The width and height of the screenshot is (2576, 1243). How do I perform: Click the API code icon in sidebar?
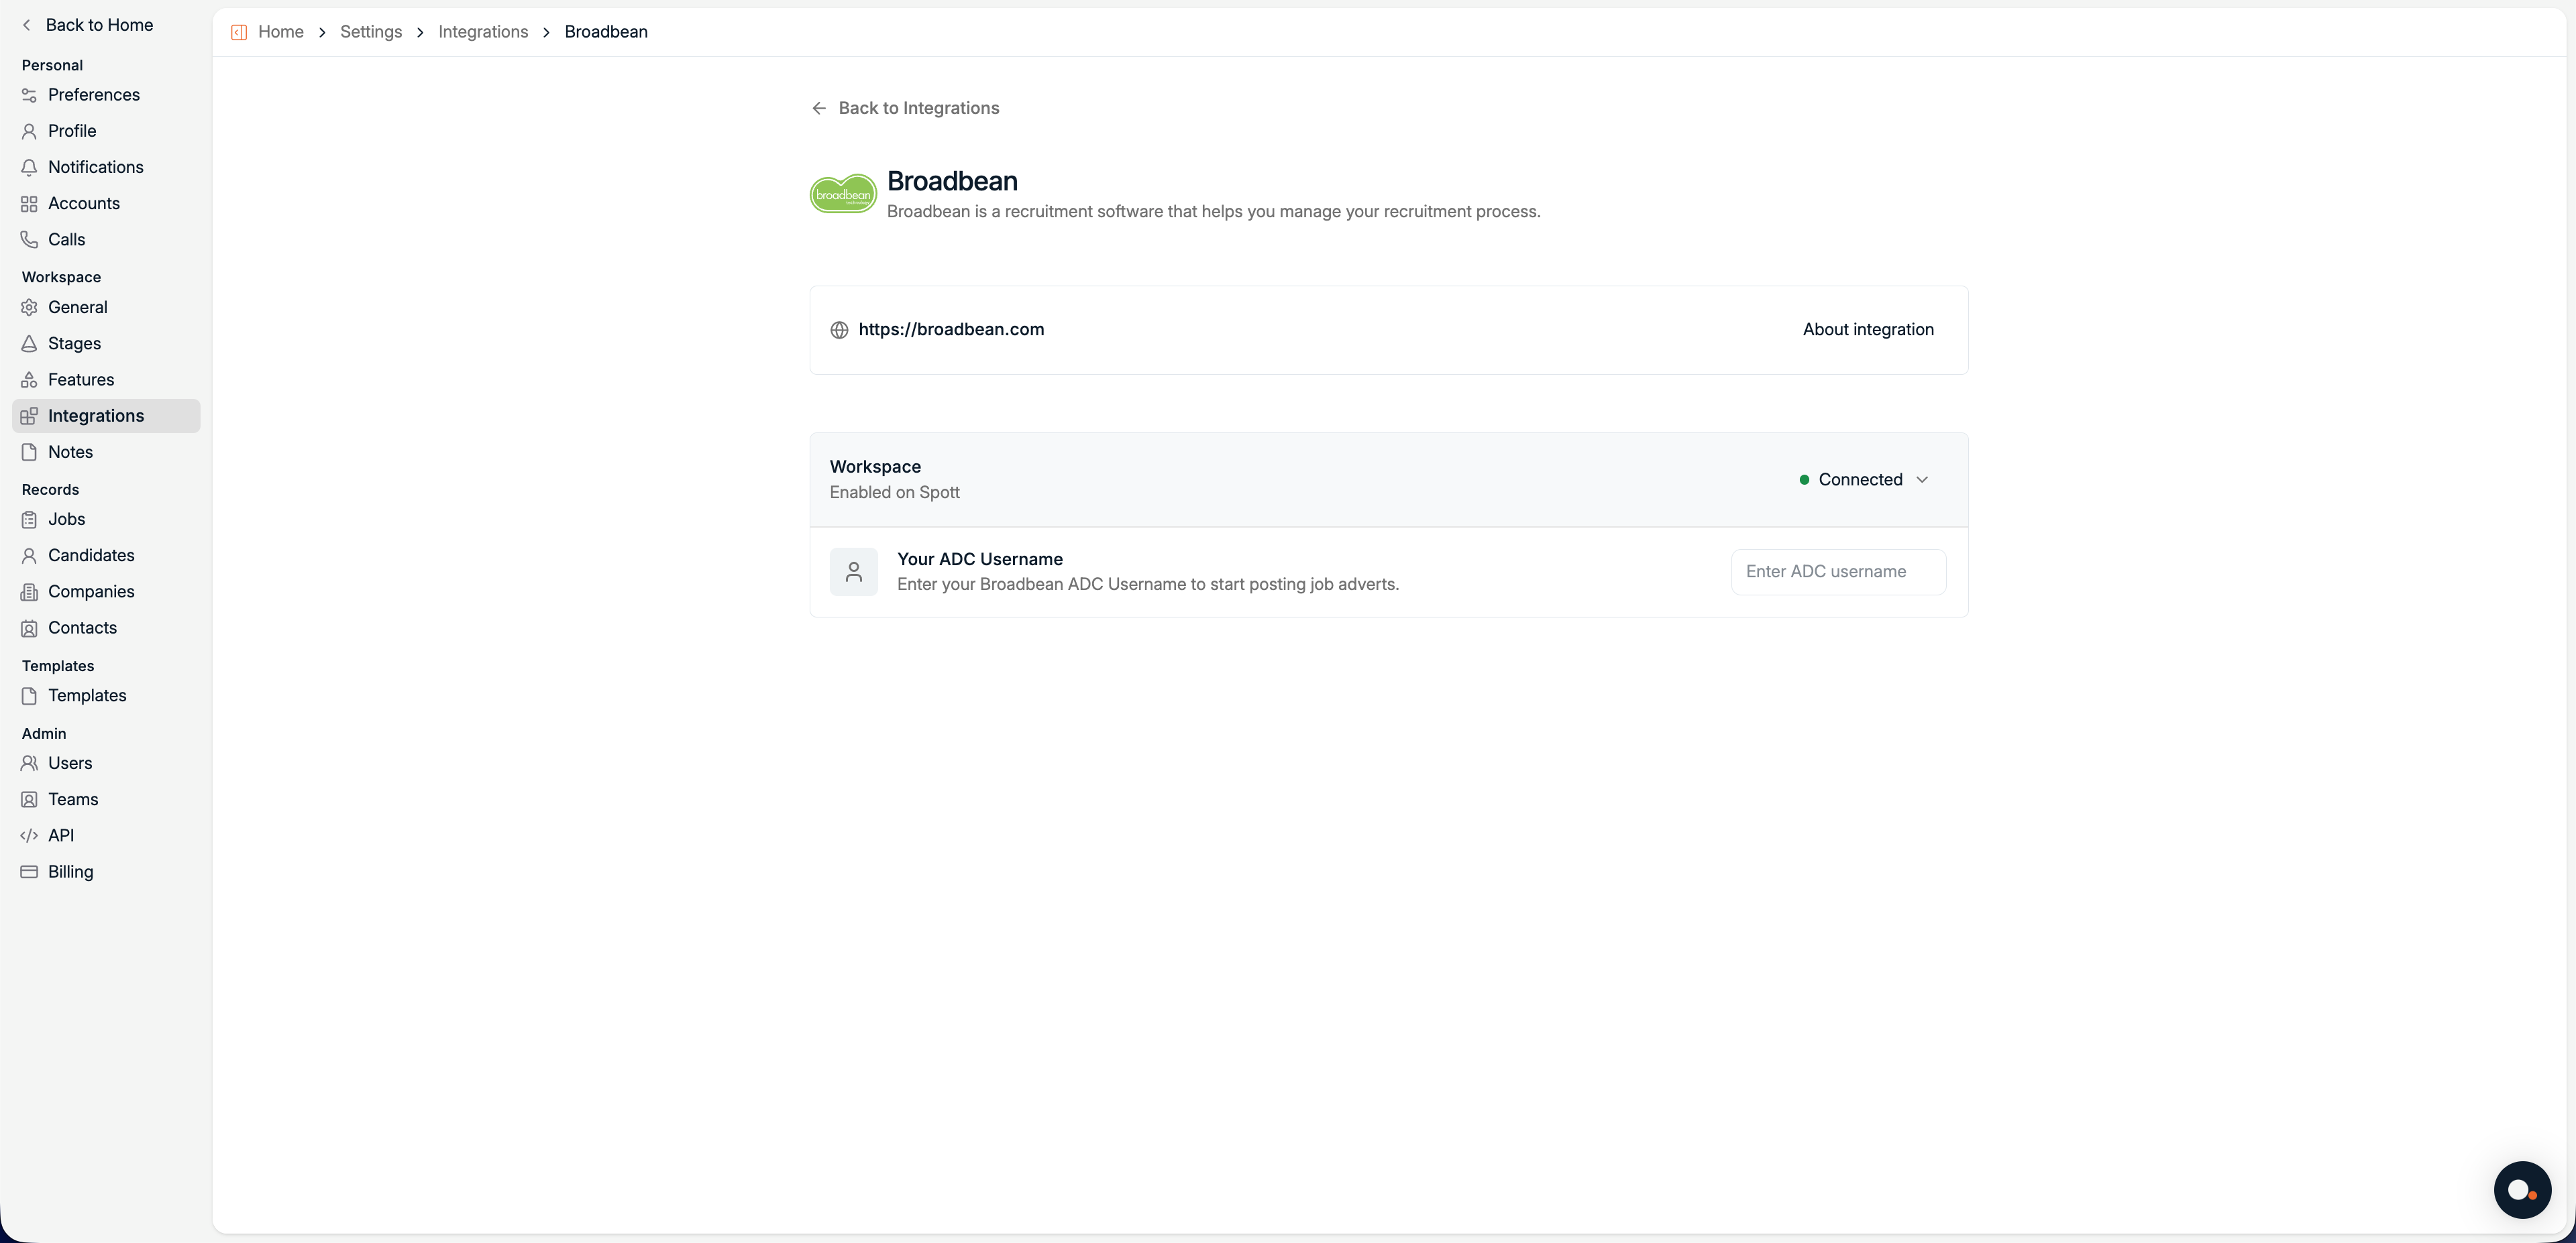click(x=29, y=835)
